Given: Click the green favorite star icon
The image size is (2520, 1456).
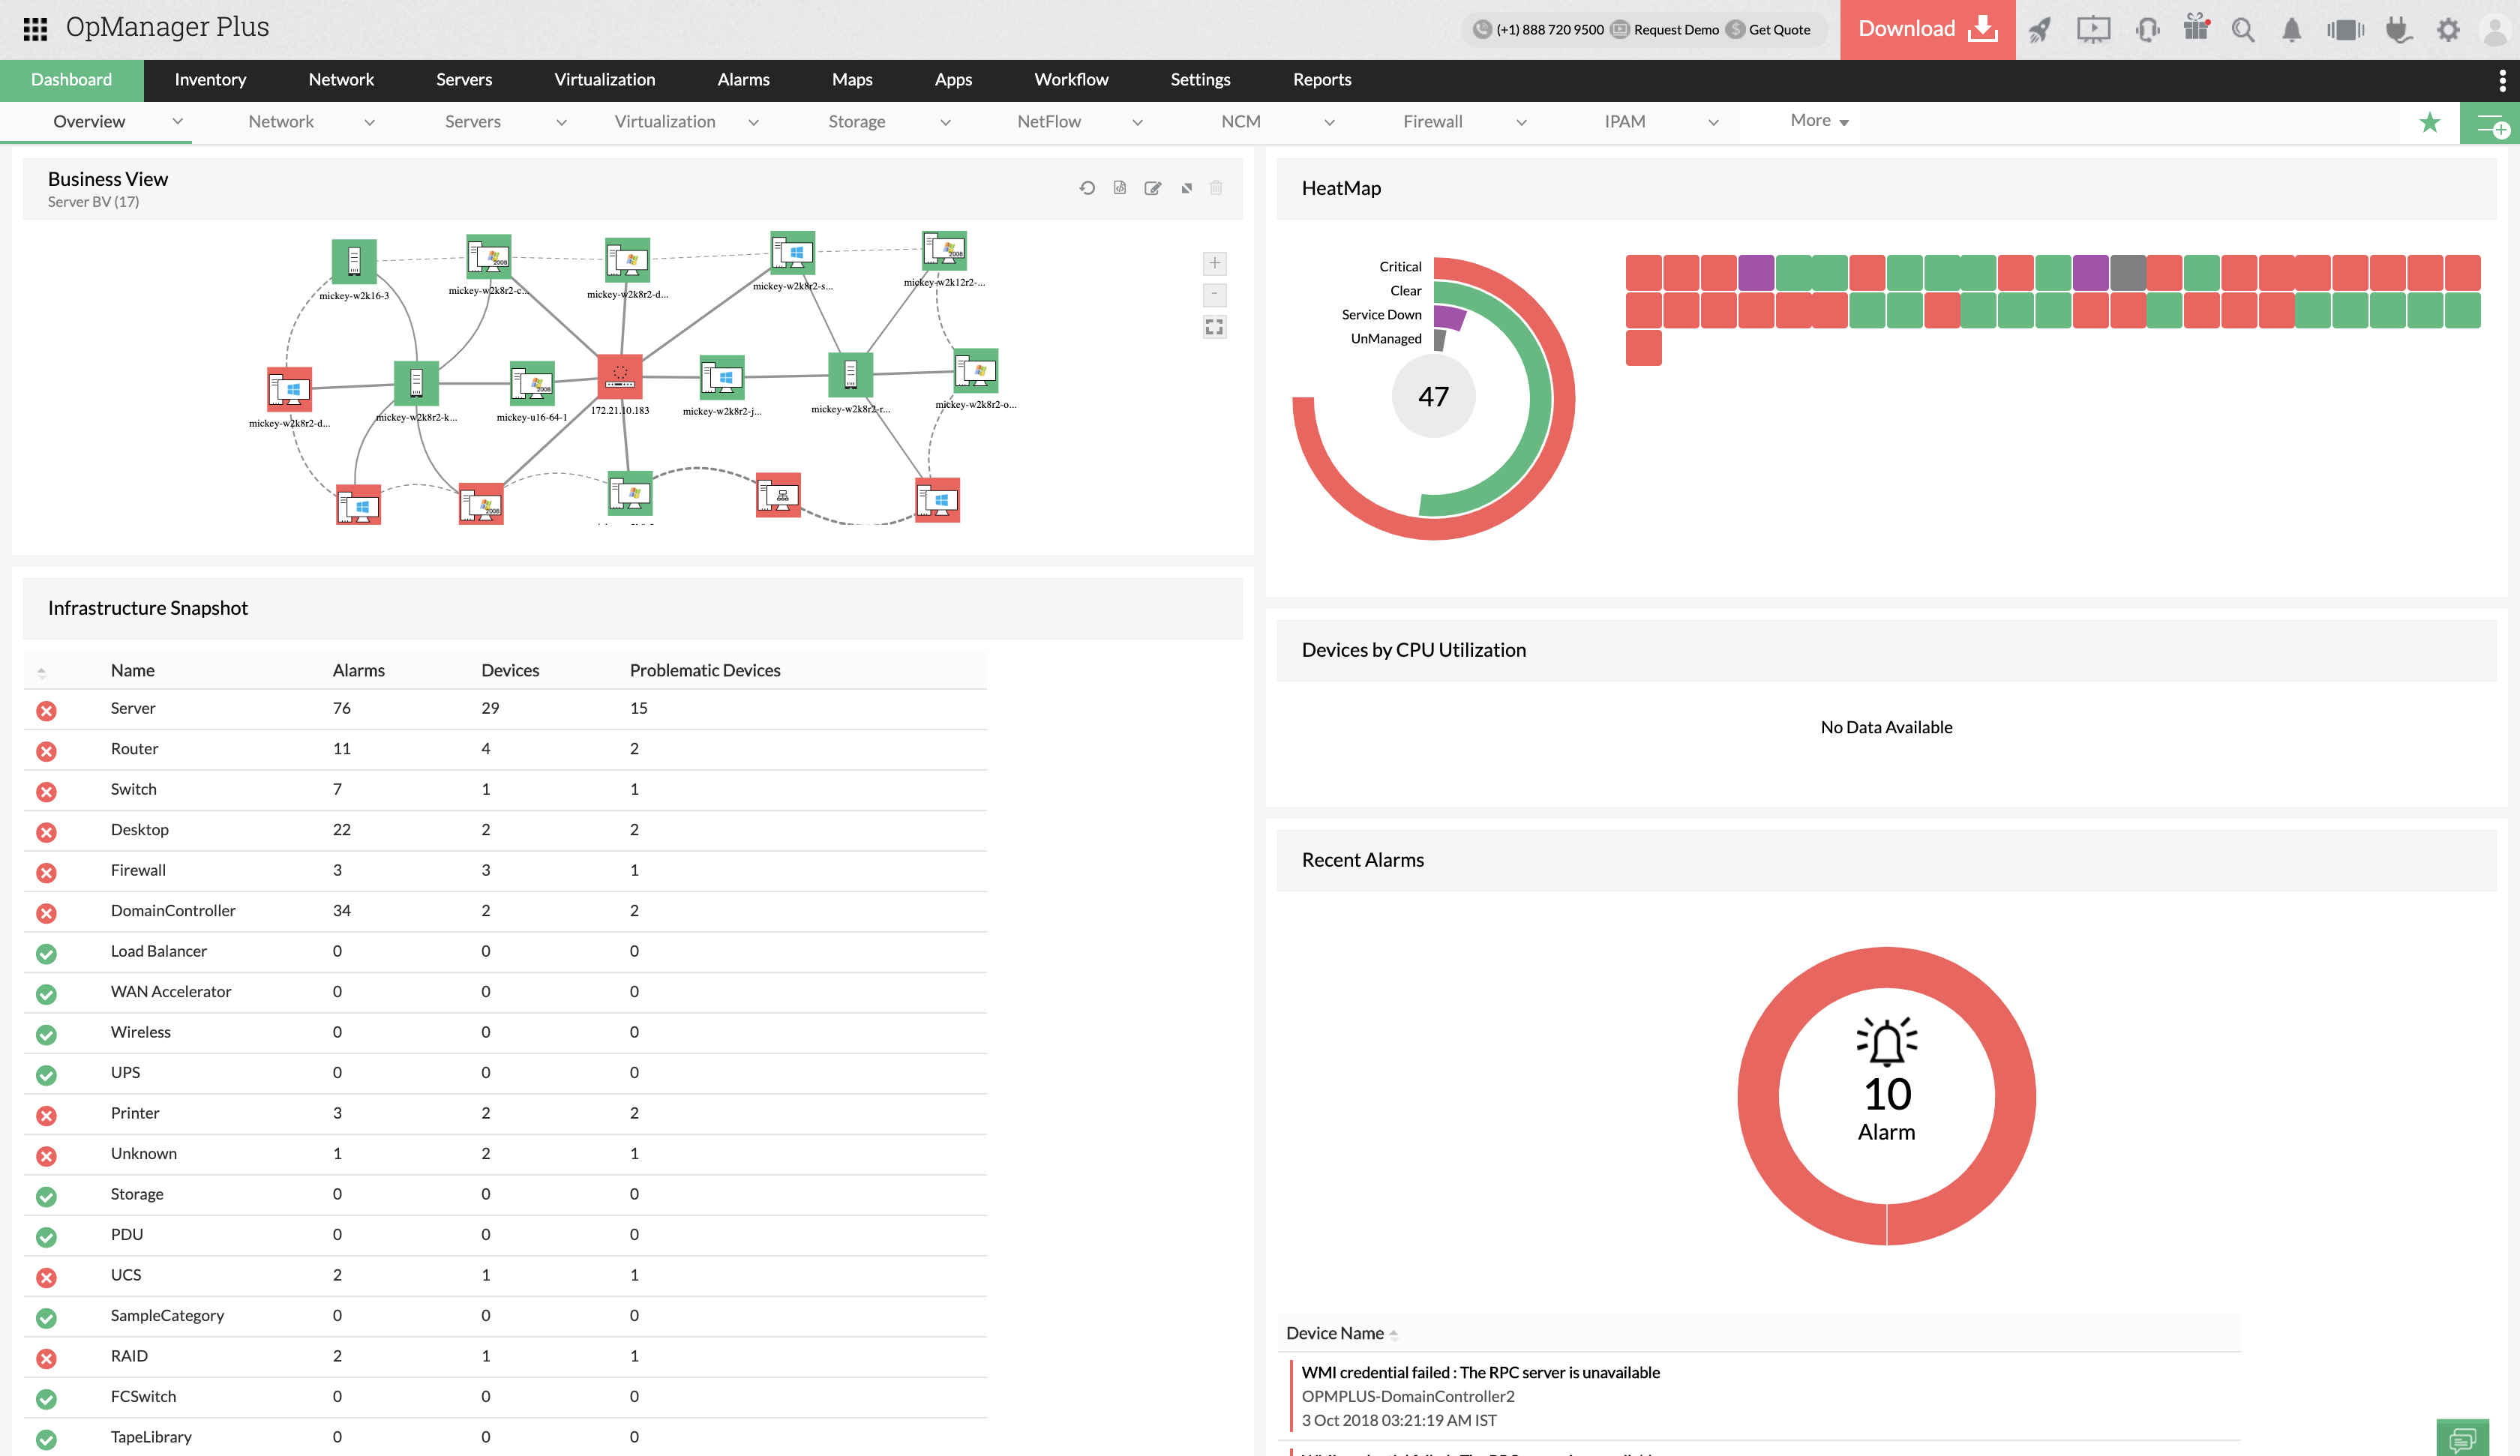Looking at the screenshot, I should (x=2430, y=123).
